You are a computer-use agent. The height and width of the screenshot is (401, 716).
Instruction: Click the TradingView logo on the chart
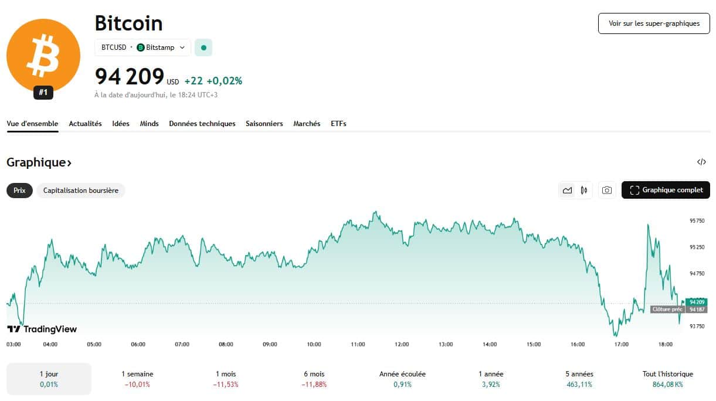41,329
